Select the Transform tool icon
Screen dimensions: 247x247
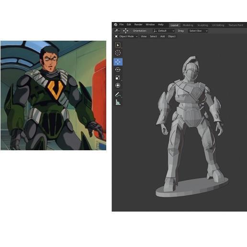pos(118,85)
